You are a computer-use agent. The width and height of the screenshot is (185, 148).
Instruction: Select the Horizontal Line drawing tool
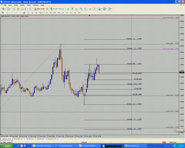click(16, 13)
